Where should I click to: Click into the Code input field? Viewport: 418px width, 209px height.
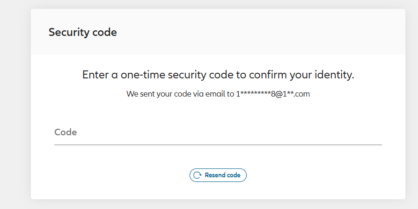coord(218,132)
